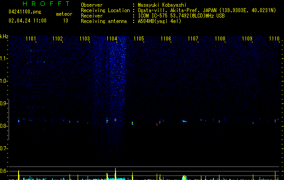Click the observer name Masayuki Kobayashi
The width and height of the screenshot is (284, 180).
click(162, 5)
